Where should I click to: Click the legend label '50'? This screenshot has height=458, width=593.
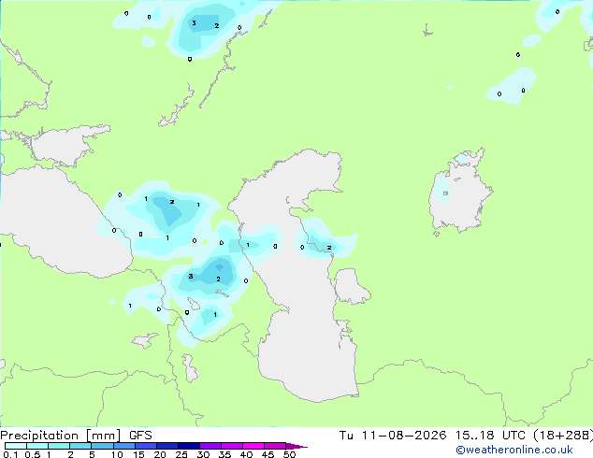pos(289,454)
